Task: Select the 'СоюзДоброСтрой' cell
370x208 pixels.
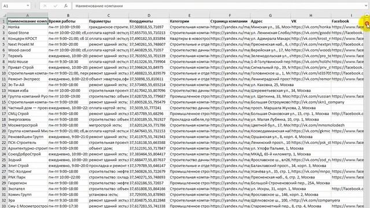Action: coord(28,154)
